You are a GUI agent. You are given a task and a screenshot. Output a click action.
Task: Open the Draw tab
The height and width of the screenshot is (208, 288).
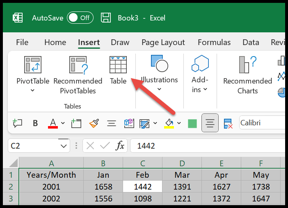(120, 42)
